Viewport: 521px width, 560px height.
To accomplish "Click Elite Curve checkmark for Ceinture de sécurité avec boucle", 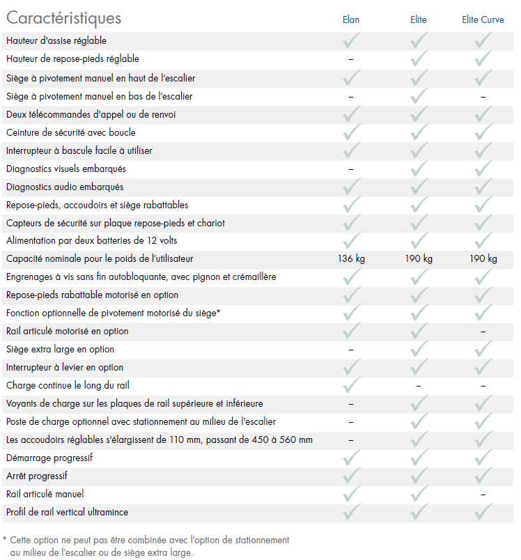I will click(483, 132).
